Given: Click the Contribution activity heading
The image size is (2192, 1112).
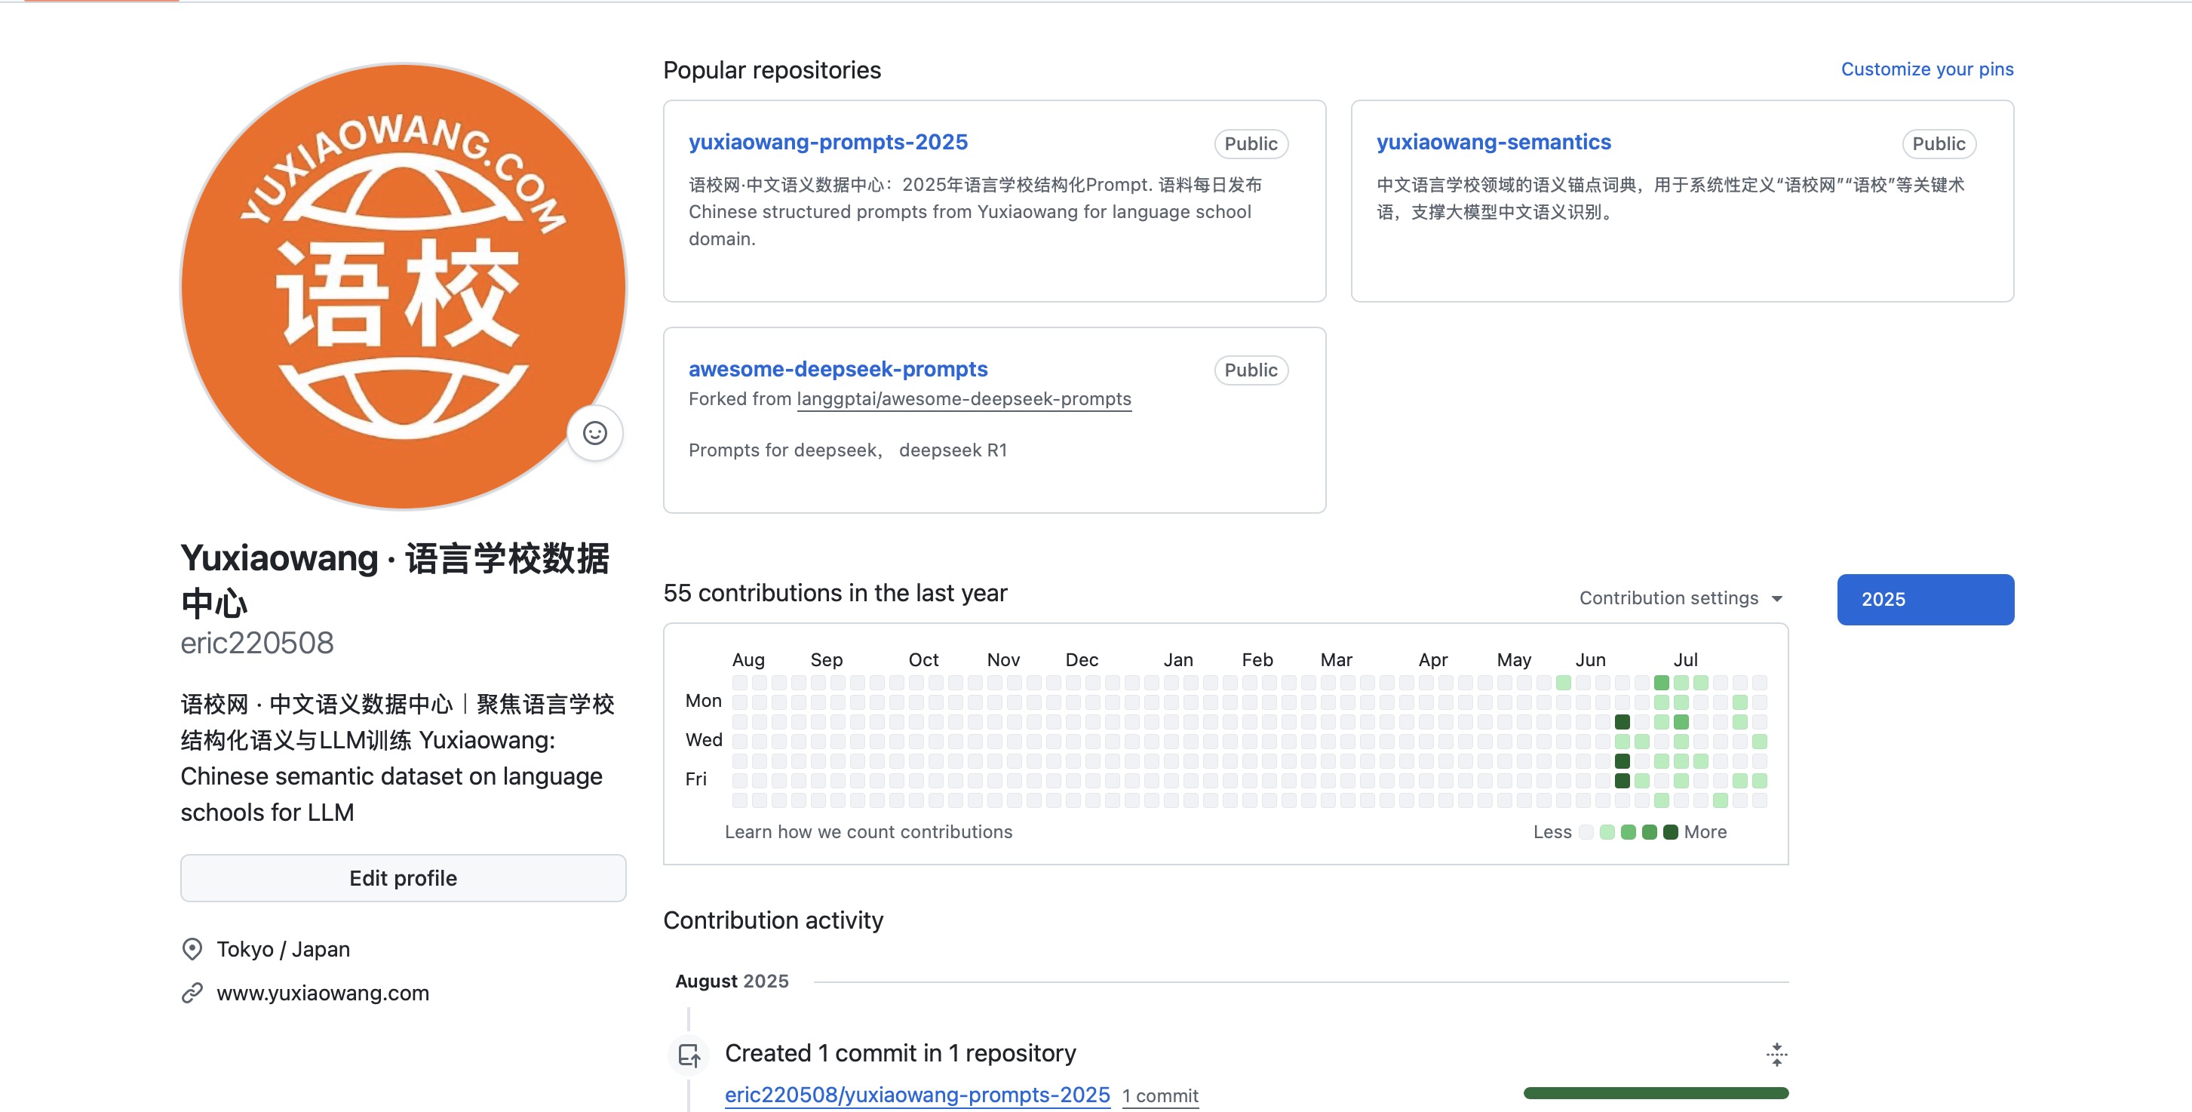Looking at the screenshot, I should 772,920.
